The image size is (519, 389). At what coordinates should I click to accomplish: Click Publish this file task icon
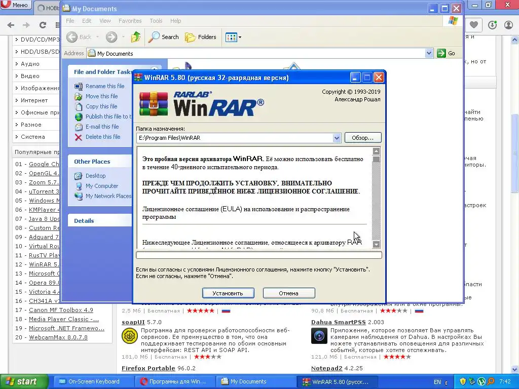[x=79, y=117]
